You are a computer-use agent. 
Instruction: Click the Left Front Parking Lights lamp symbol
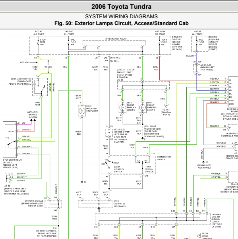(123, 107)
